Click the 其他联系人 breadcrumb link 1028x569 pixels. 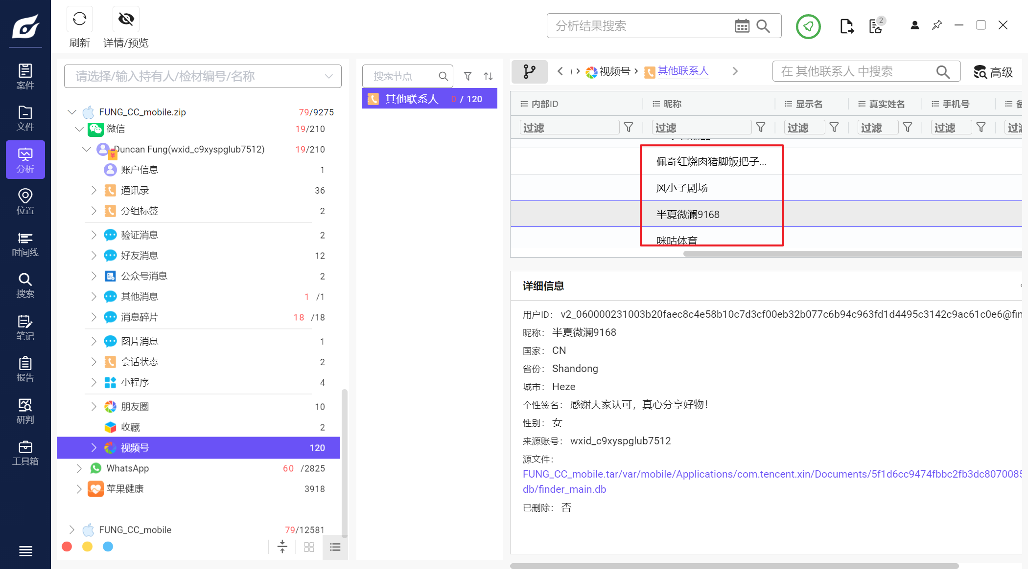tap(683, 71)
